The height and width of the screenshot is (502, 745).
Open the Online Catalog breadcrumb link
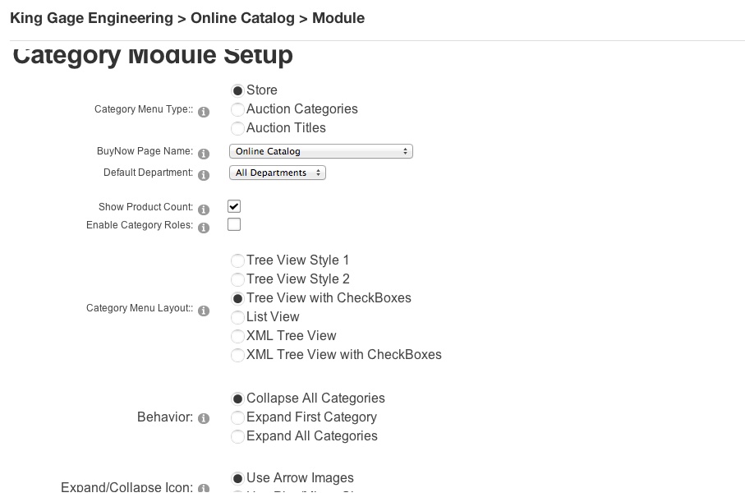click(242, 18)
